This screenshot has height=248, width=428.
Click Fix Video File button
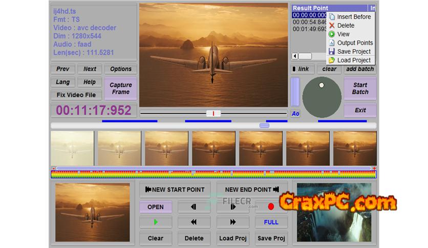(76, 95)
